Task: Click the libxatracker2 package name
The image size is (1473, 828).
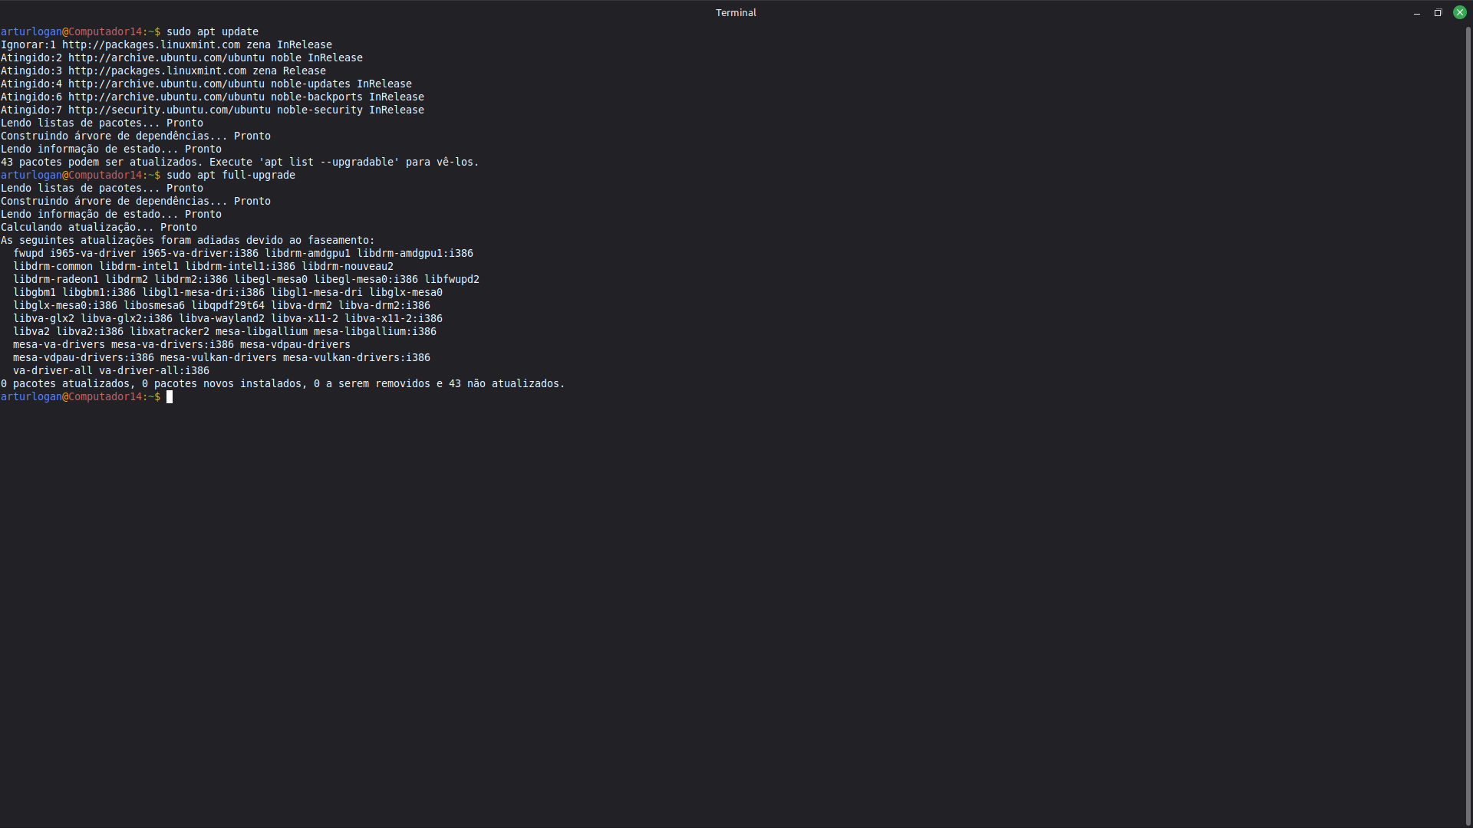Action: pyautogui.click(x=169, y=331)
